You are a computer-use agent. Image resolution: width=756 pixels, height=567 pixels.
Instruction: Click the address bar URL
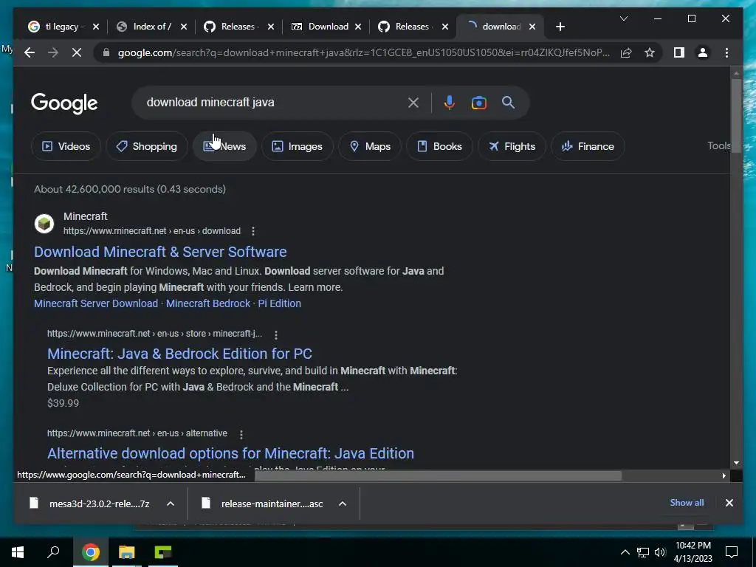[364, 52]
